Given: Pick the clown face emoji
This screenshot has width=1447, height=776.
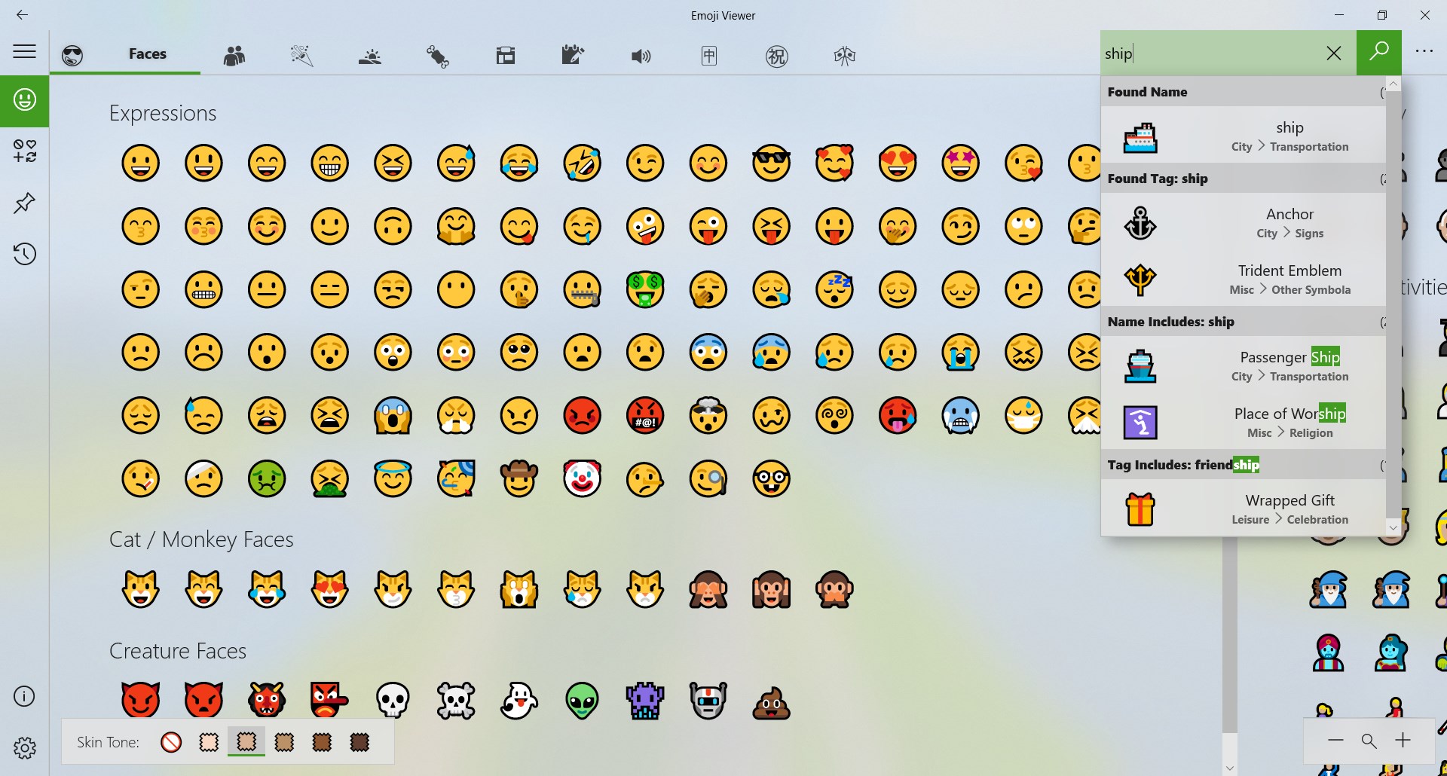Looking at the screenshot, I should point(582,478).
